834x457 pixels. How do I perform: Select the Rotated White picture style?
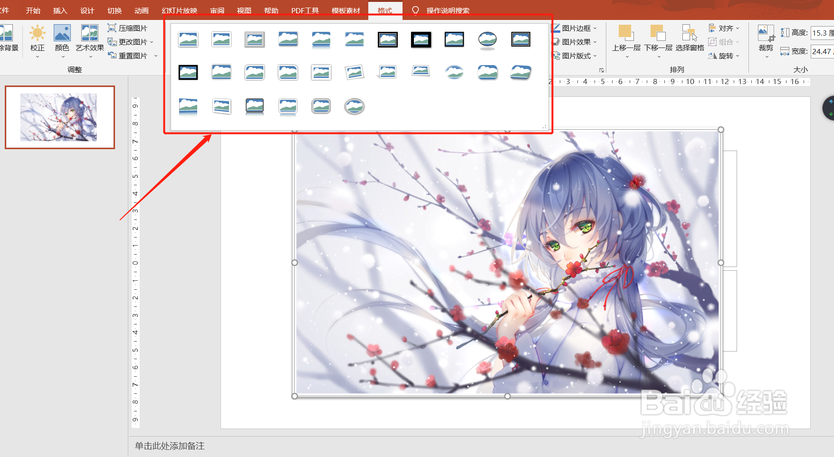point(355,73)
